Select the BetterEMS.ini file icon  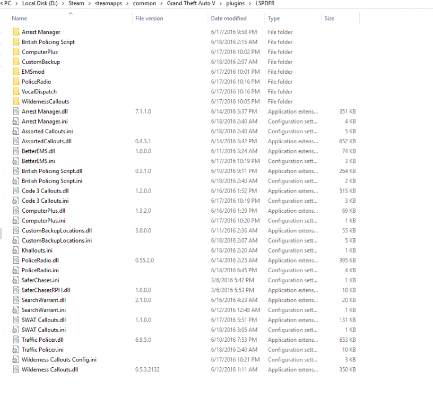pyautogui.click(x=16, y=161)
